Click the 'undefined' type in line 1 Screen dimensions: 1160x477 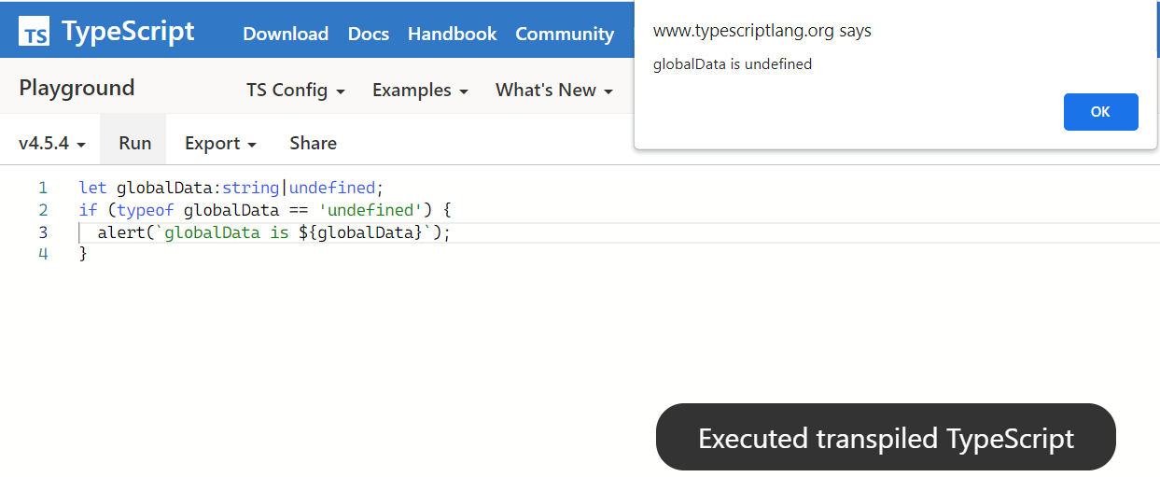click(x=332, y=188)
